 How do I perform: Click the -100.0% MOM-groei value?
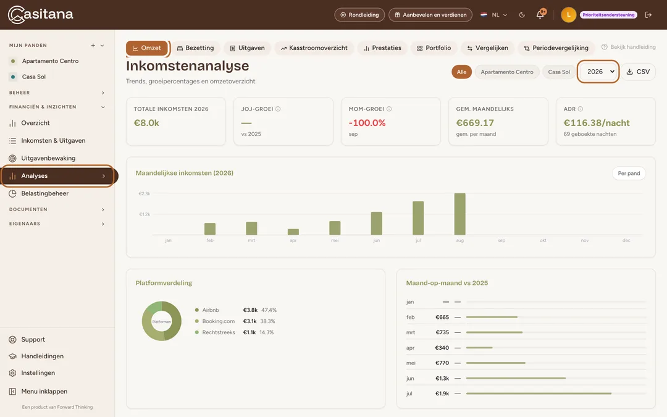367,123
